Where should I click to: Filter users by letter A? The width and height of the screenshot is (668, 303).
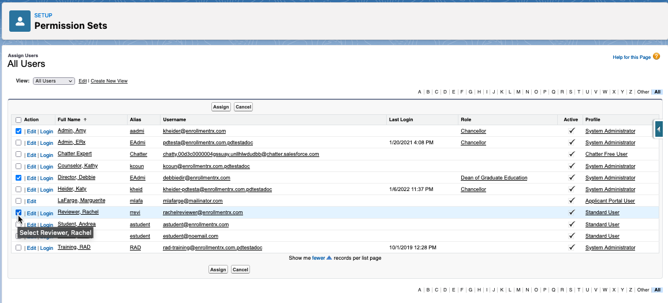(x=420, y=92)
